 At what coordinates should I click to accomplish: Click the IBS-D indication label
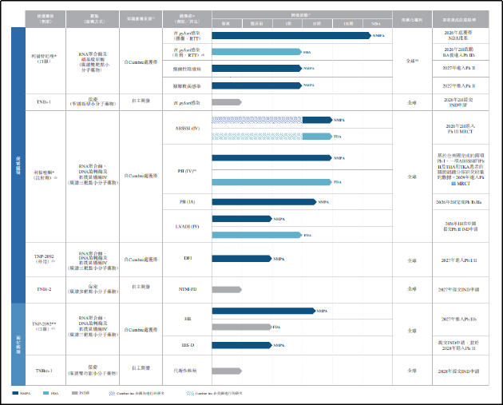[186, 345]
